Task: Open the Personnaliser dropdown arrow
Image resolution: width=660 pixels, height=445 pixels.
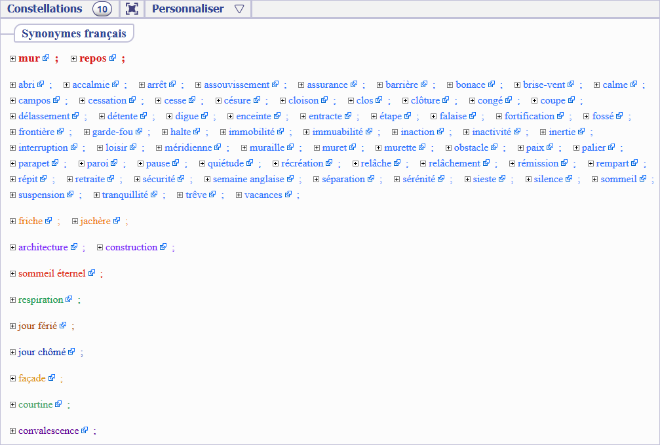Action: pos(239,9)
